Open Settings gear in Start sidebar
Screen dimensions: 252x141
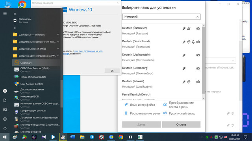5,119
